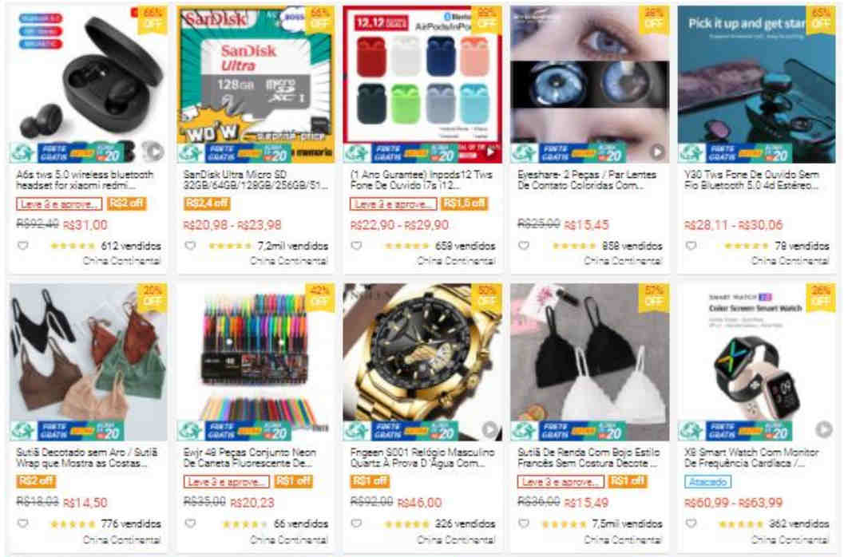Favorite the Y30 Tws earphone heart icon
The width and height of the screenshot is (844, 557).
691,246
